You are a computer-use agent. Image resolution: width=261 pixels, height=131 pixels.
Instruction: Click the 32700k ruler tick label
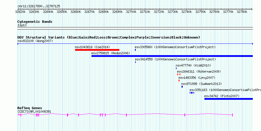click(131, 12)
